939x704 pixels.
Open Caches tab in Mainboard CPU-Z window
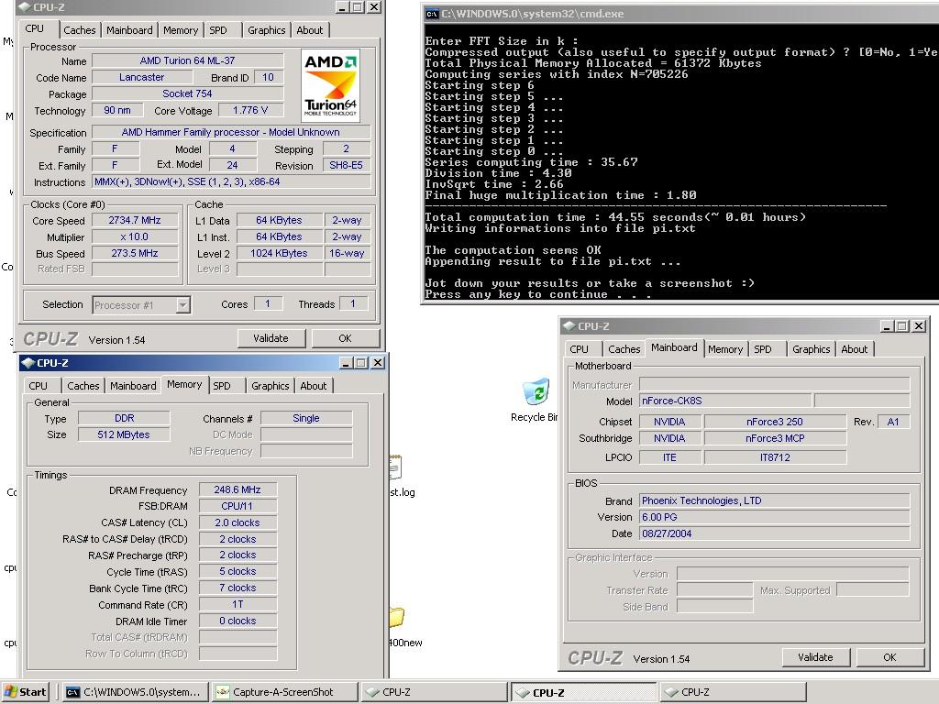pos(624,349)
